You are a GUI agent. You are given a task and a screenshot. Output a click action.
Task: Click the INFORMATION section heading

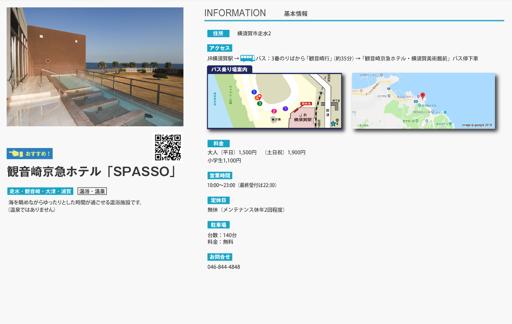[x=235, y=13]
